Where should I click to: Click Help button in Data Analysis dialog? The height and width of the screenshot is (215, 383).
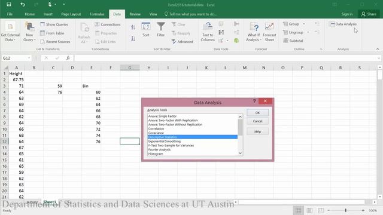257,131
